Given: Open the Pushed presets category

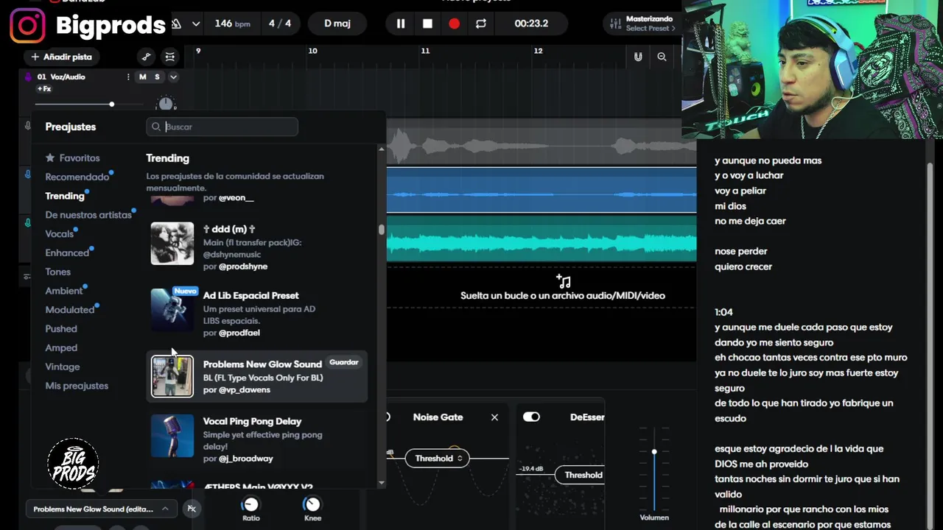Looking at the screenshot, I should click(x=61, y=329).
